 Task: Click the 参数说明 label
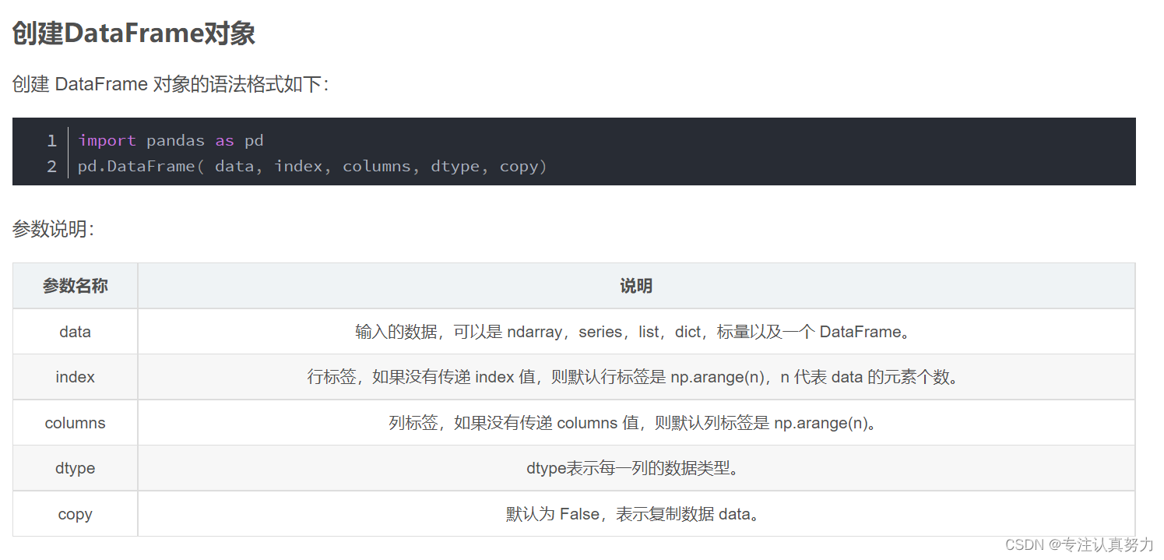pos(53,230)
